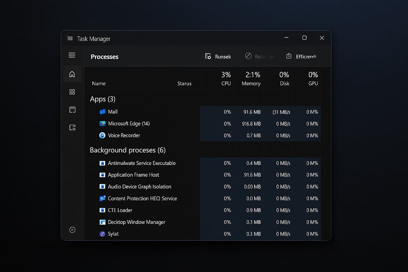Click the Microsoft Edge process icon
The image size is (408, 272).
tap(102, 124)
